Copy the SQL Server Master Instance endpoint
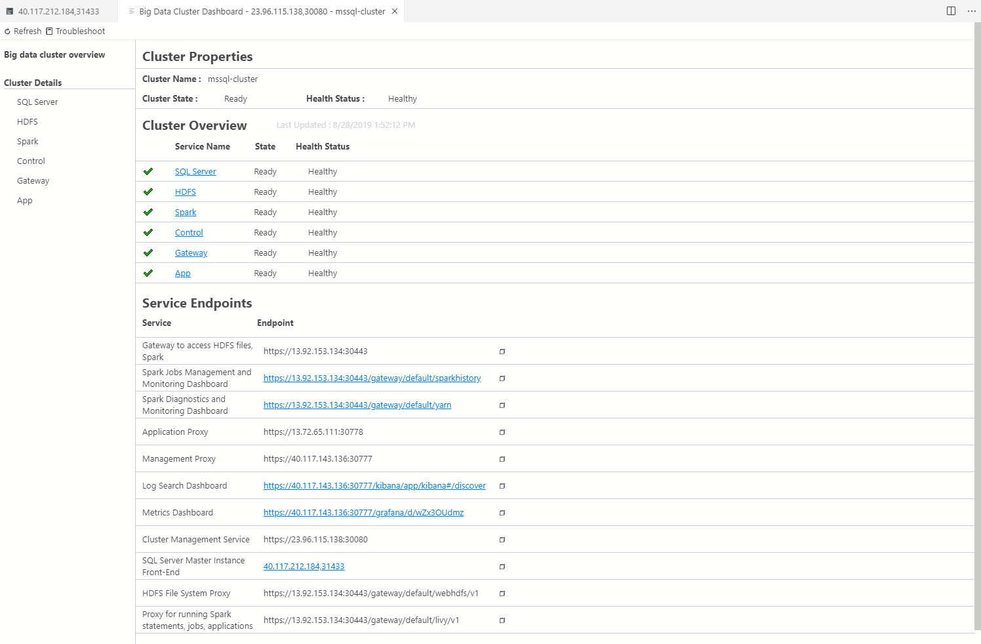981x644 pixels. click(502, 567)
